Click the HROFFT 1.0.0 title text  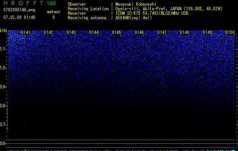click(x=30, y=3)
